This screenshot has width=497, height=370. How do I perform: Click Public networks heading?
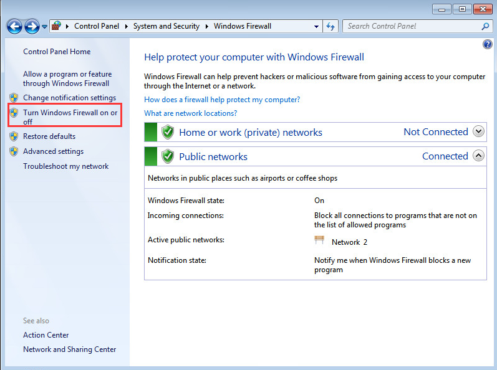(213, 157)
